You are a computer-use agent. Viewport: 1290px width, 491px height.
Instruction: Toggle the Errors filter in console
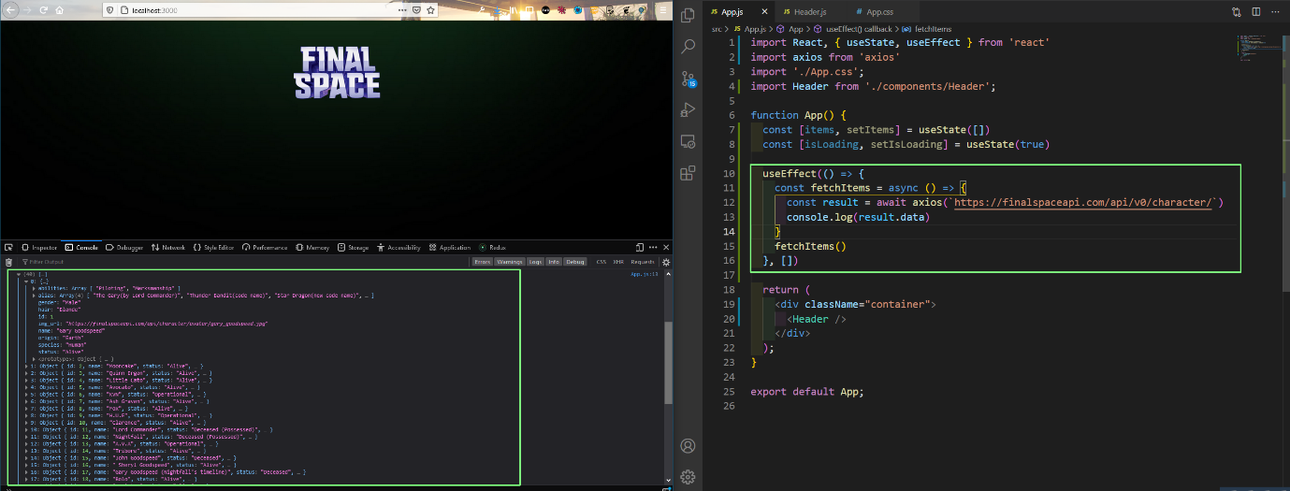tap(482, 262)
